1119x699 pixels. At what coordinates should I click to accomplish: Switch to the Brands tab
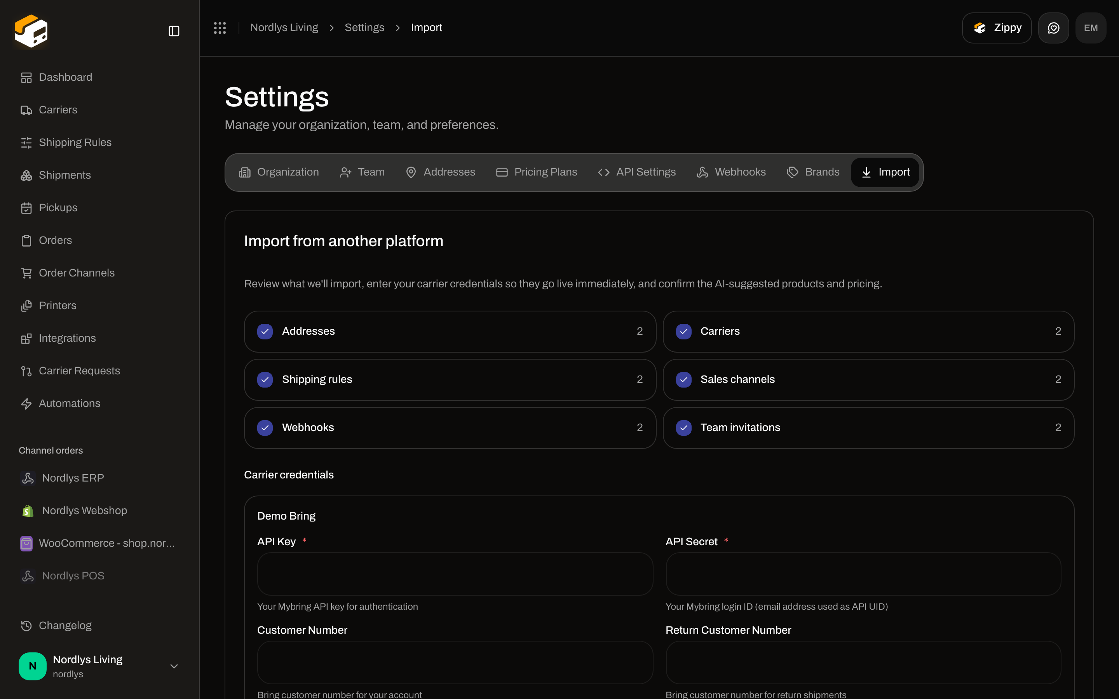point(813,172)
